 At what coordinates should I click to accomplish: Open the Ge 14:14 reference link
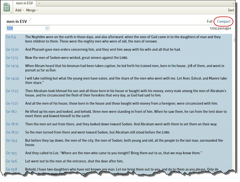pos(12,66)
